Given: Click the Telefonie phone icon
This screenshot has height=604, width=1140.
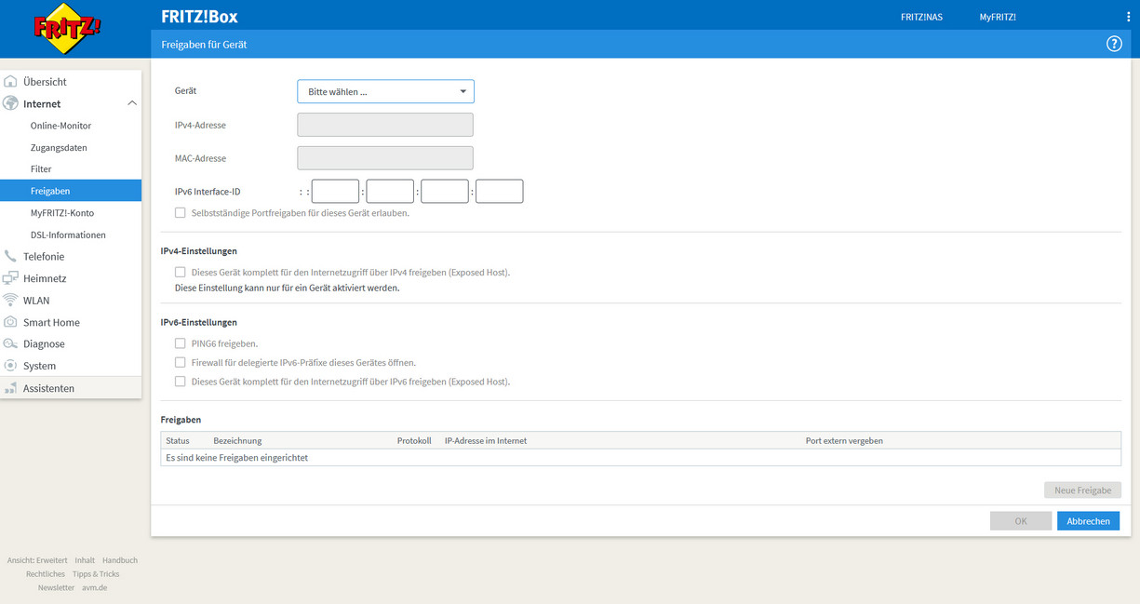Looking at the screenshot, I should [x=11, y=256].
